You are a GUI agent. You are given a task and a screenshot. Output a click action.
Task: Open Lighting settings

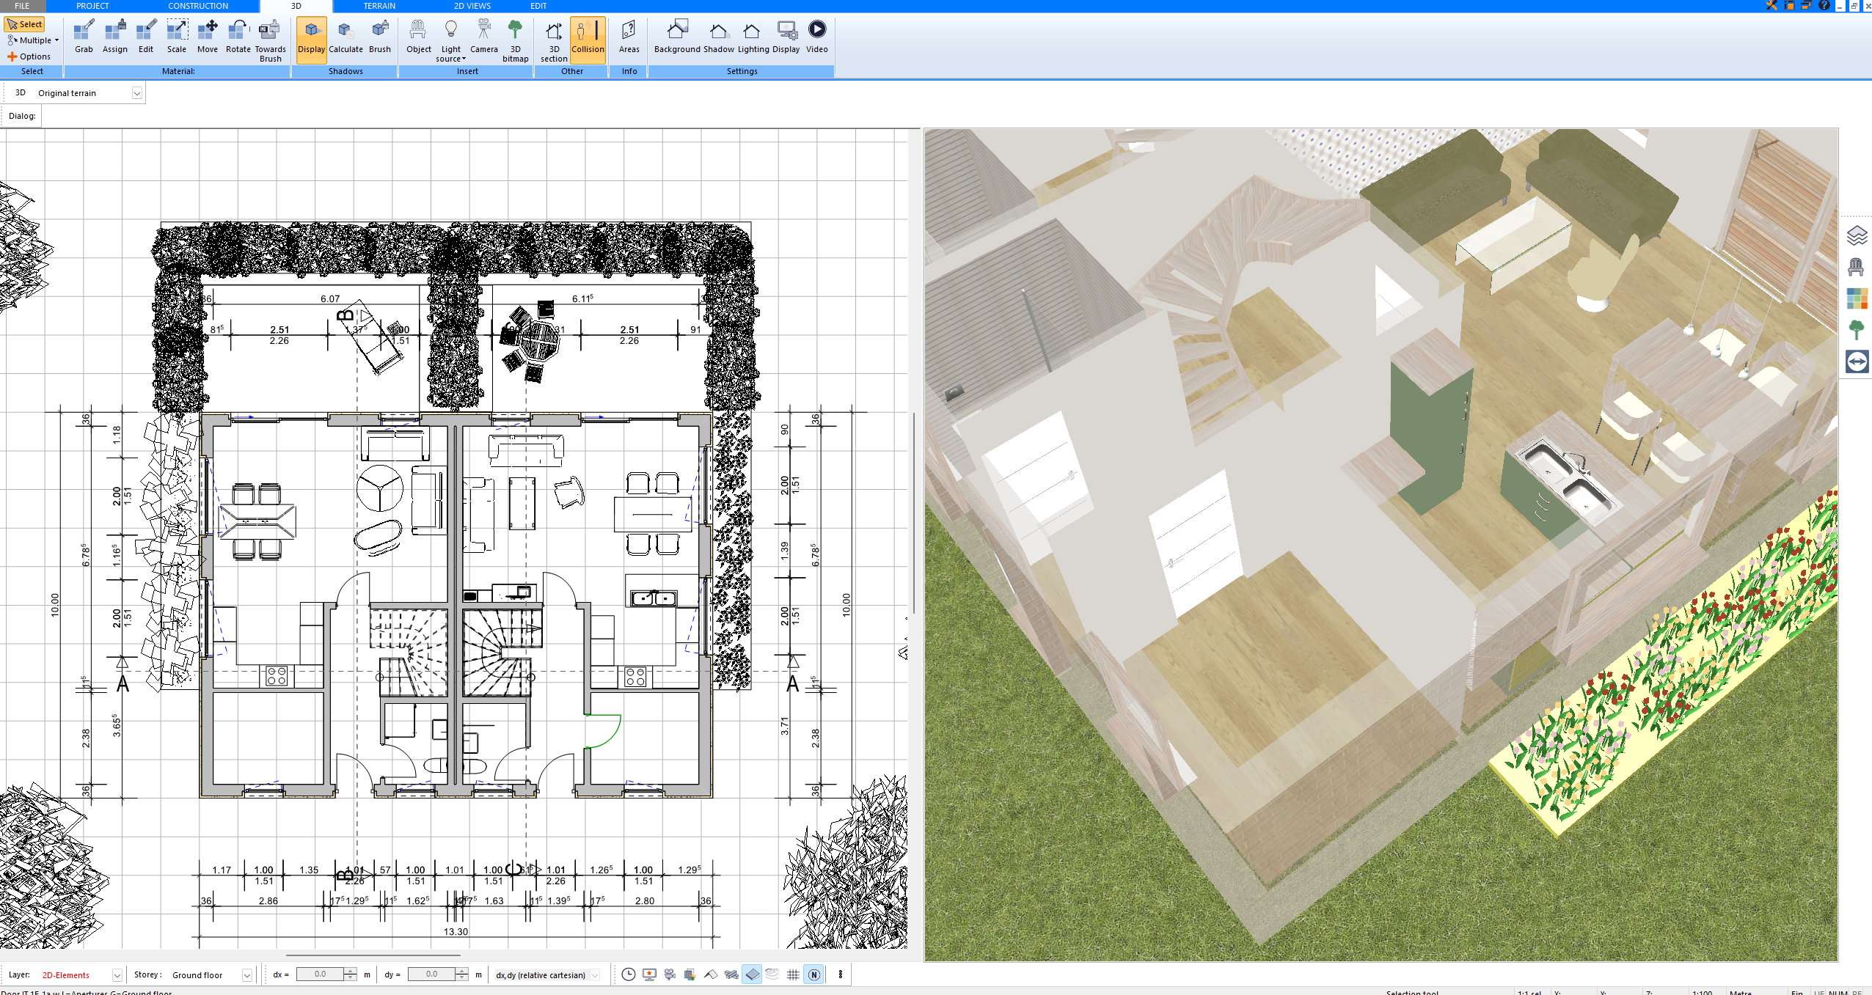753,37
